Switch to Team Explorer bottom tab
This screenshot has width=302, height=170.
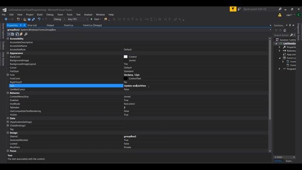[x=289, y=161]
